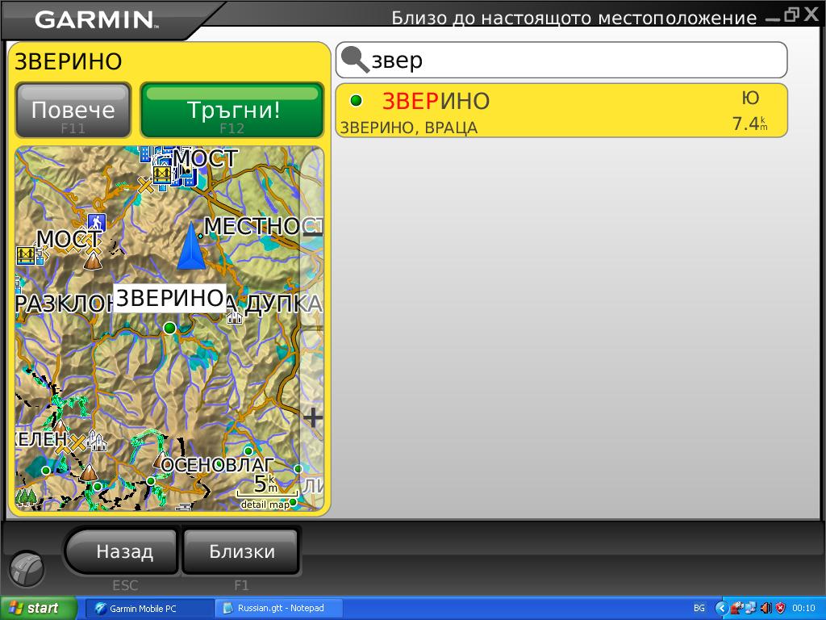Click the blue vehicle position arrow on map
This screenshot has height=620, width=826.
pyautogui.click(x=190, y=246)
